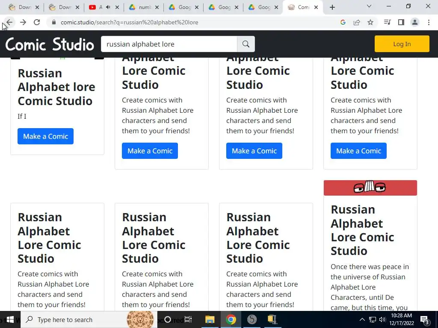Open the Chrome profile avatar

415,22
